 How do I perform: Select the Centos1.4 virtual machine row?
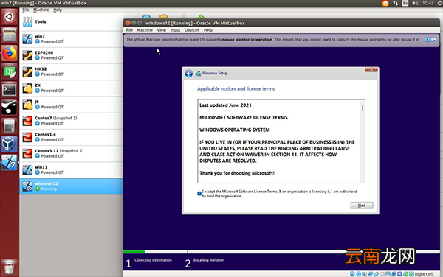(x=72, y=137)
